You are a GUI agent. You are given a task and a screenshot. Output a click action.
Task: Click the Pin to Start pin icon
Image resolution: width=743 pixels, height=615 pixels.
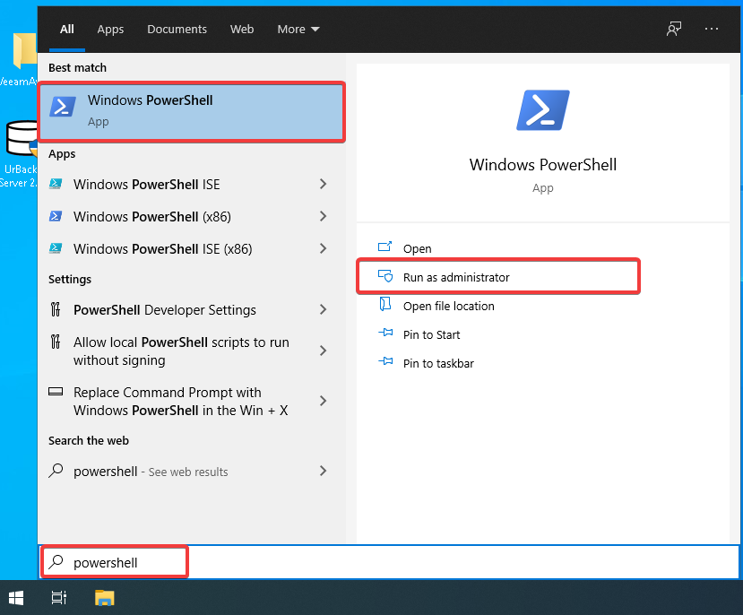[385, 333]
